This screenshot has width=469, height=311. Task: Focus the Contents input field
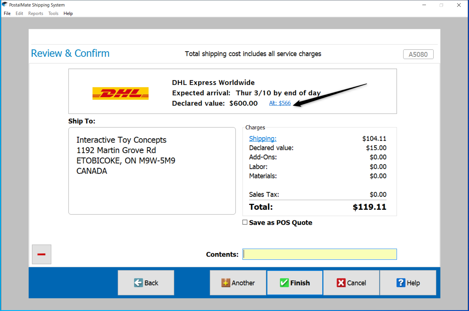tap(320, 254)
